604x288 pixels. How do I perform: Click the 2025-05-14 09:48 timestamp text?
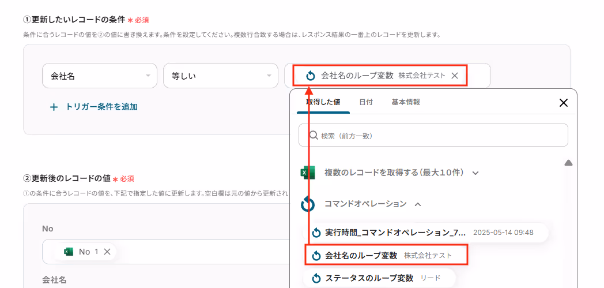(x=503, y=233)
